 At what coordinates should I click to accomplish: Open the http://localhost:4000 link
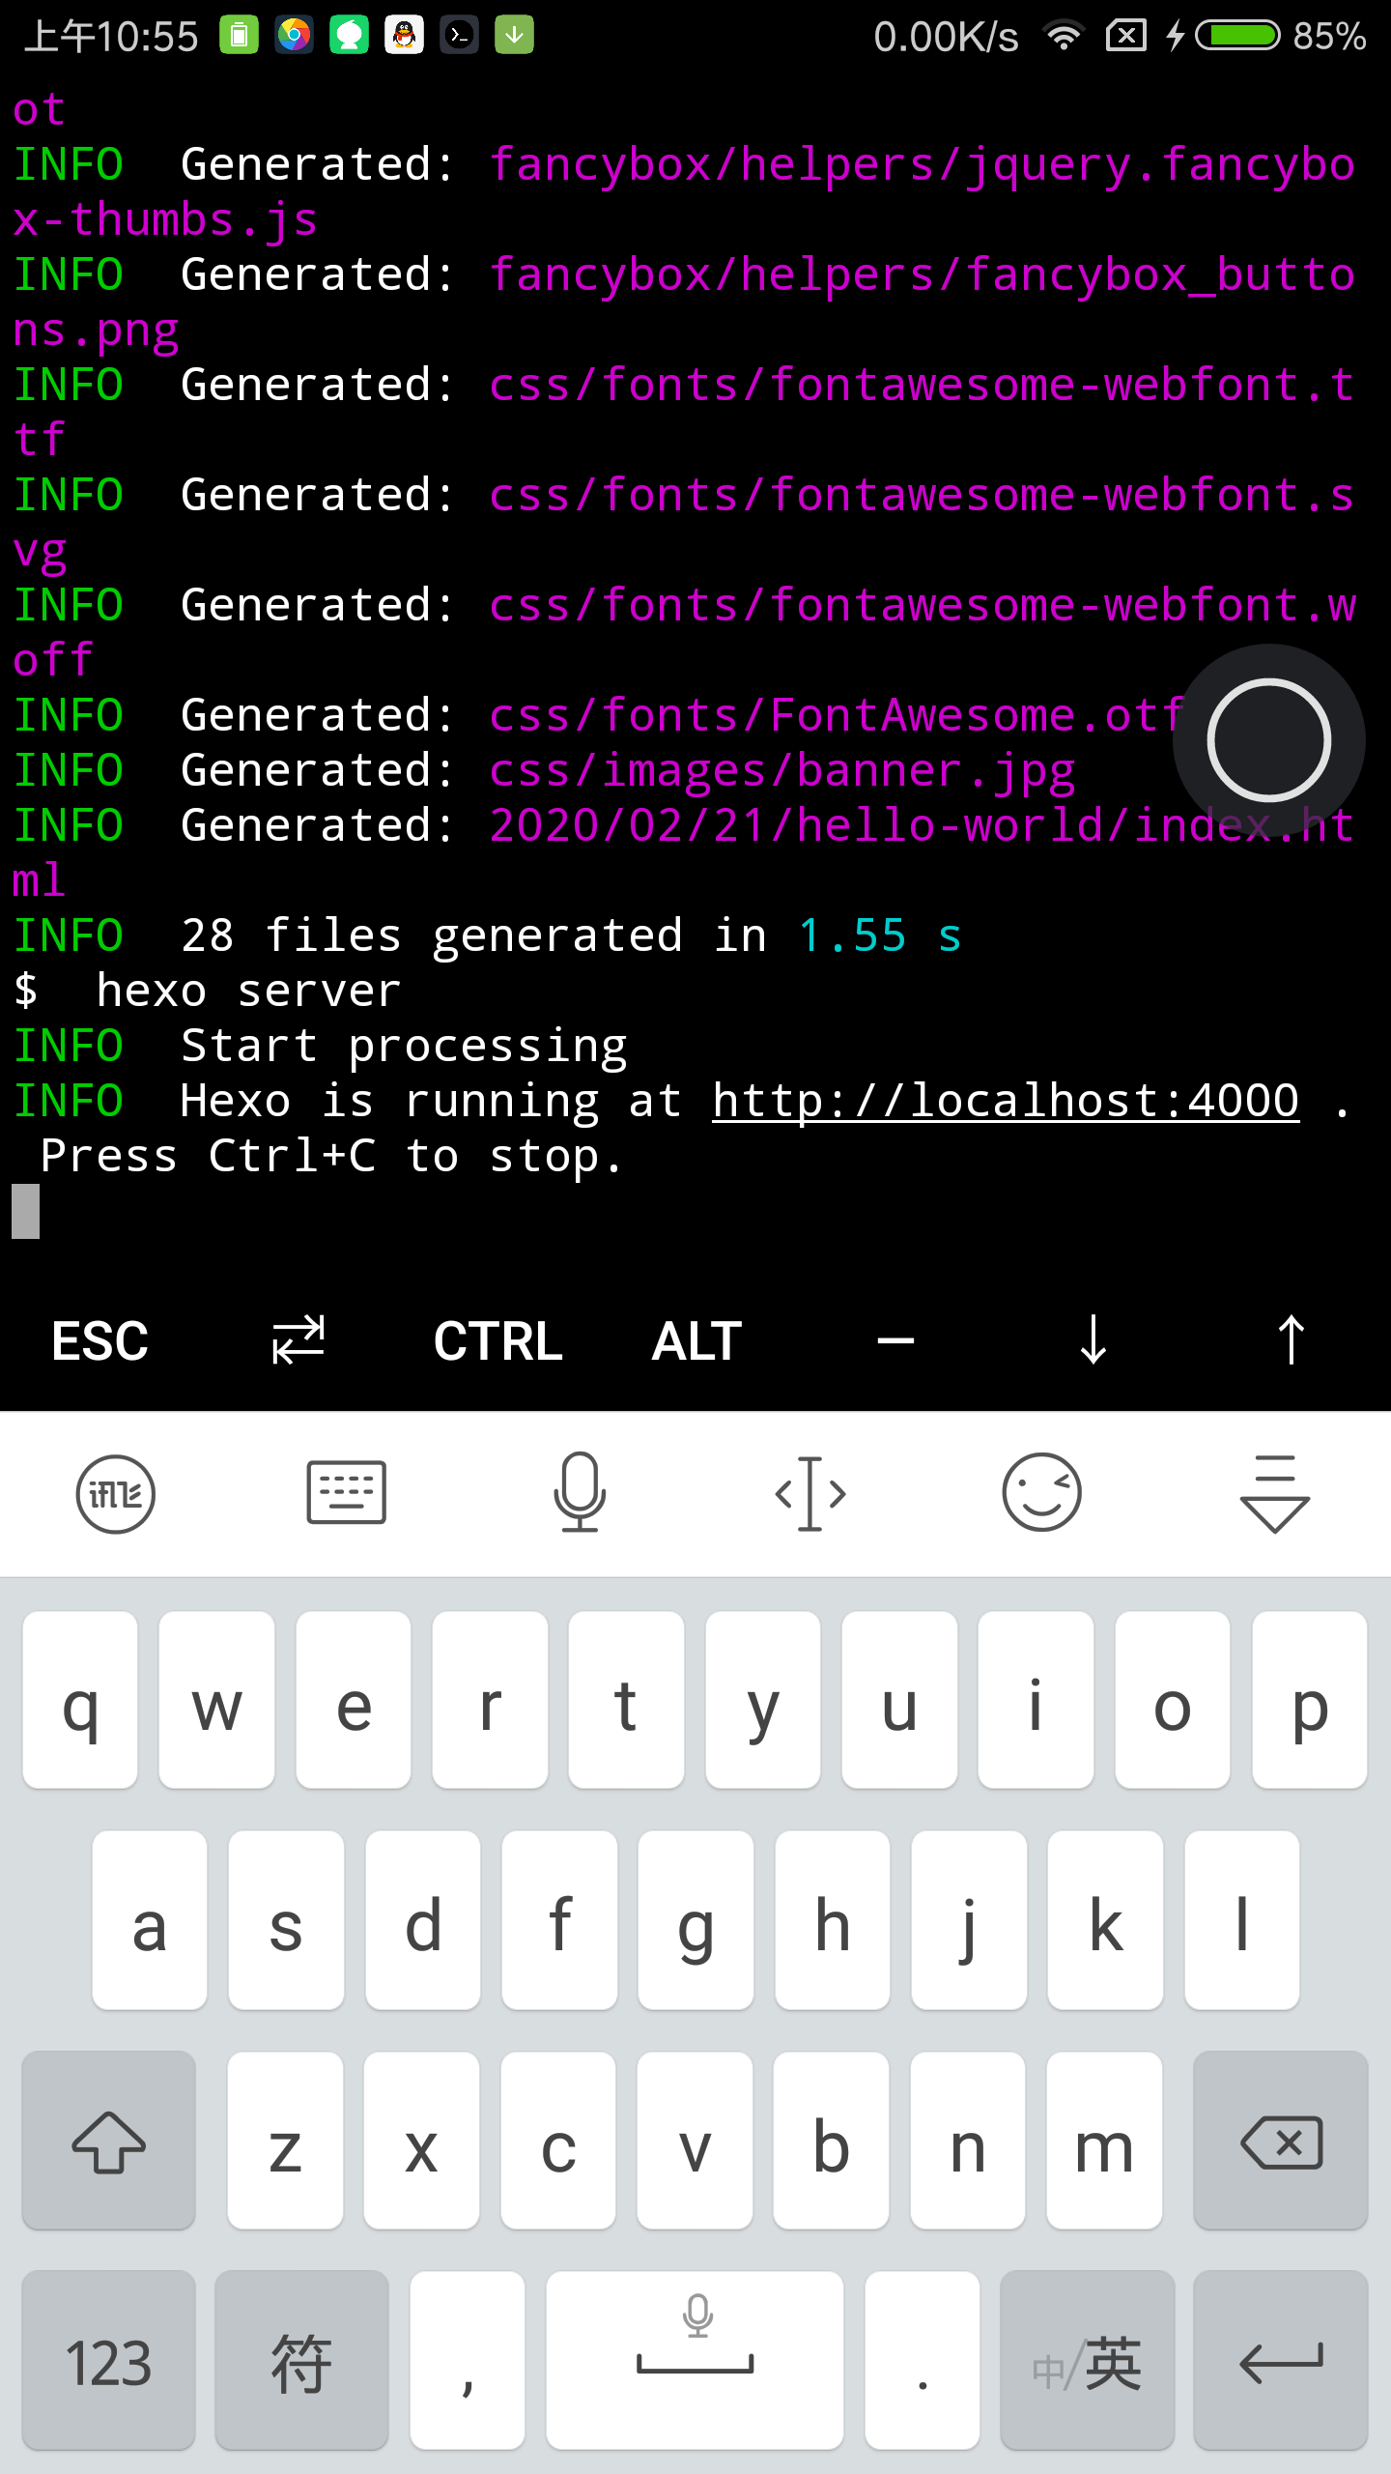(x=1006, y=1101)
